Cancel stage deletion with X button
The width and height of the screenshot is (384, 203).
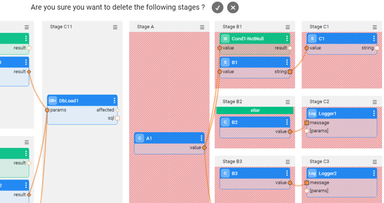233,8
